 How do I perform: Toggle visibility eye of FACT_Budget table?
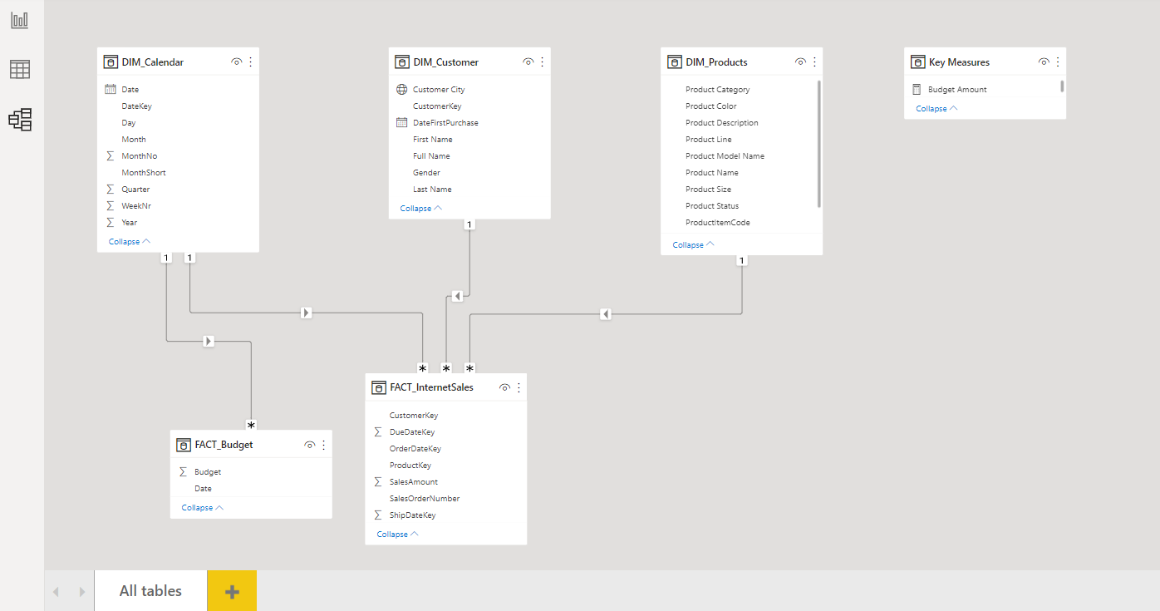309,445
